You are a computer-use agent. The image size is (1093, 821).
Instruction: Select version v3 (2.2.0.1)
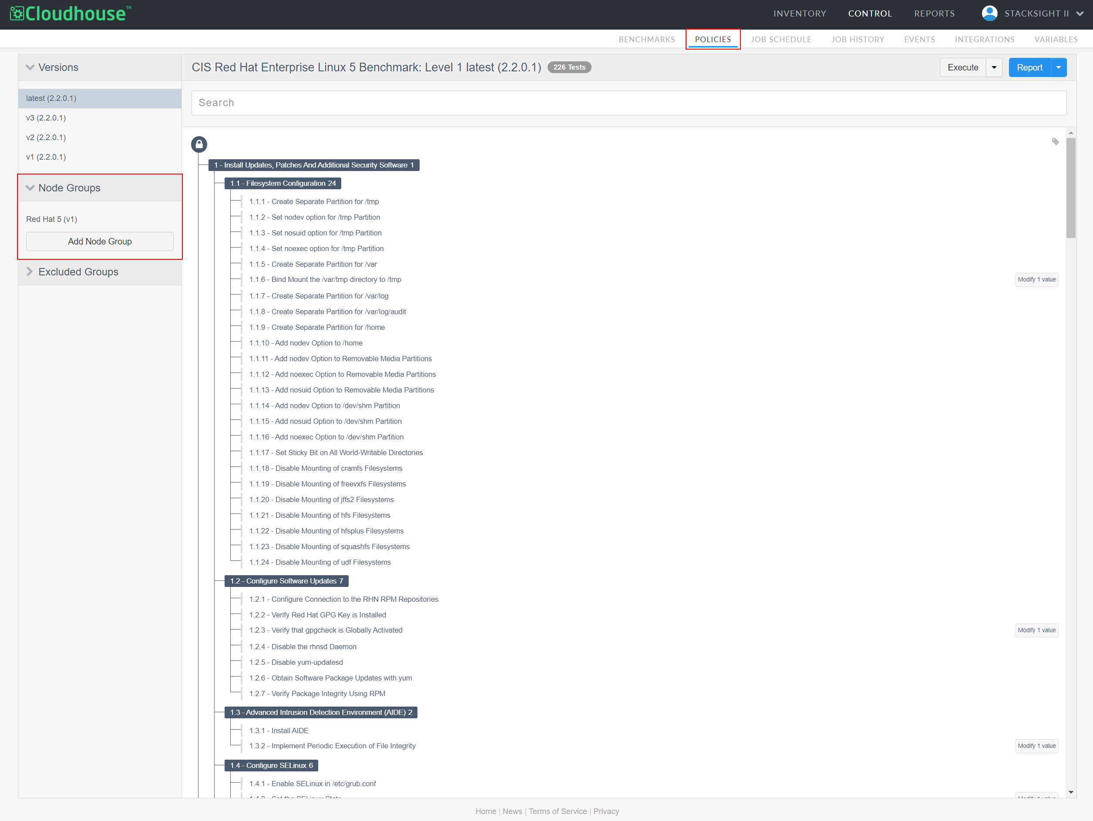[100, 118]
